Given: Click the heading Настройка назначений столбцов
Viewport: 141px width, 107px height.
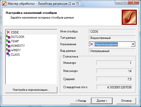Looking at the screenshot, I should pos(31,13).
